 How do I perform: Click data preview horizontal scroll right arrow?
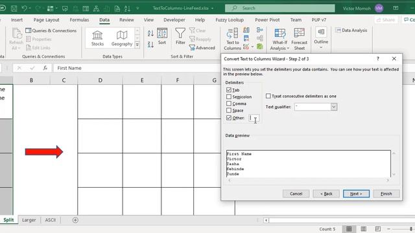[388, 180]
